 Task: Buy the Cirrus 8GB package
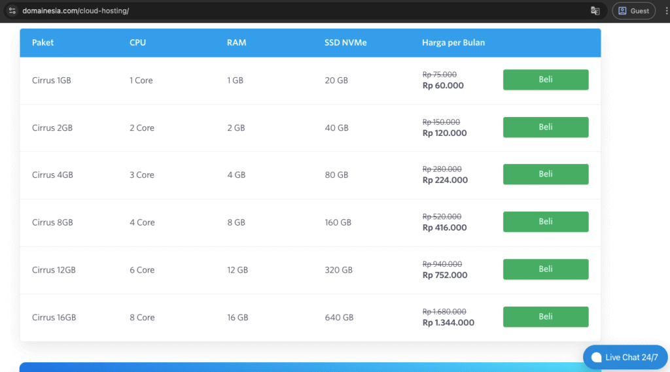(546, 221)
